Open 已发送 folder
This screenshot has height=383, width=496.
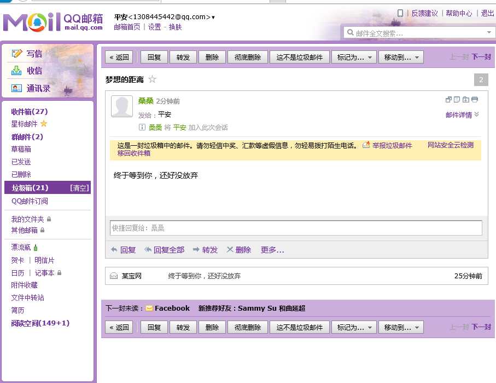[21, 162]
